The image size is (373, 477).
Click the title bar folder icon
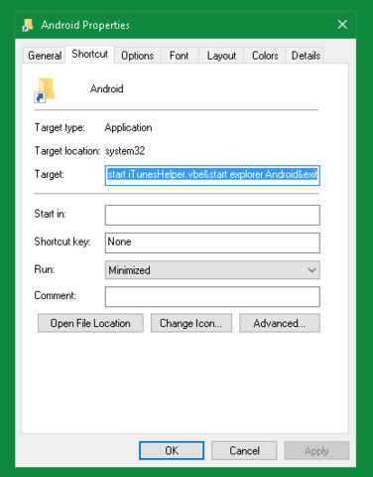[28, 25]
